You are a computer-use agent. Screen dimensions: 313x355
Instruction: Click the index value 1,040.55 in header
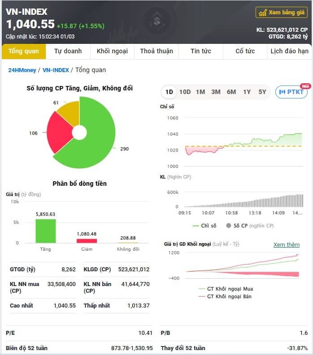tap(30, 24)
